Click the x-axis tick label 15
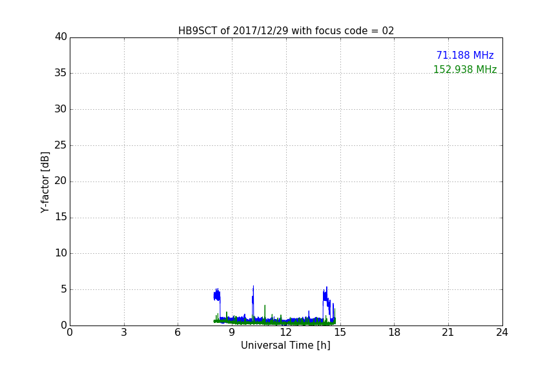The width and height of the screenshot is (558, 372). [340, 333]
